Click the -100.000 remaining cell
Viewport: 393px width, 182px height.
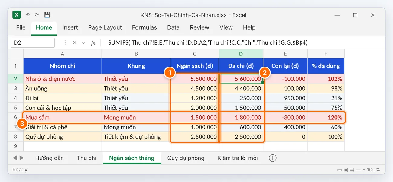click(x=285, y=79)
